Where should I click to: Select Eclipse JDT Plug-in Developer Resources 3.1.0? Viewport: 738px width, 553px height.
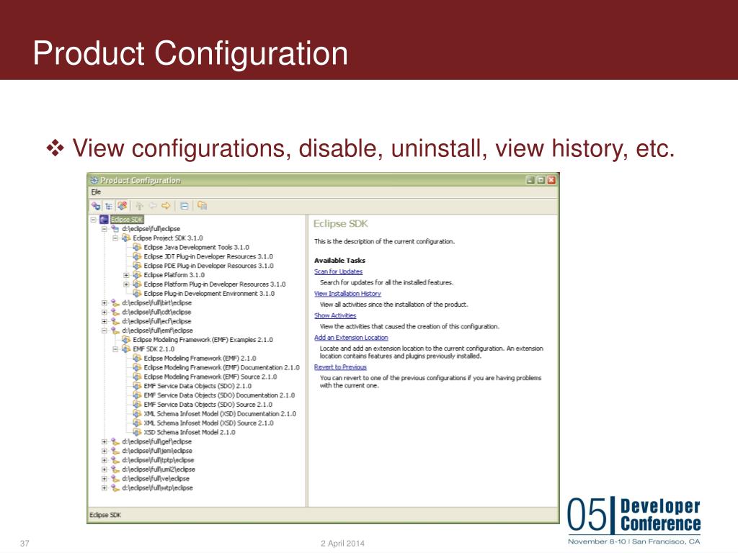click(208, 257)
